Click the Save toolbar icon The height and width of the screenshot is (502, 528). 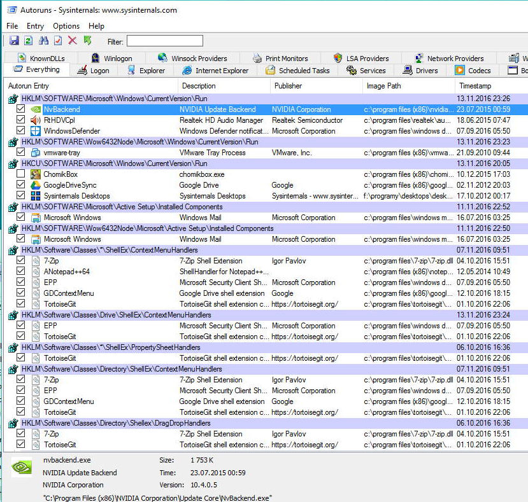[x=13, y=41]
